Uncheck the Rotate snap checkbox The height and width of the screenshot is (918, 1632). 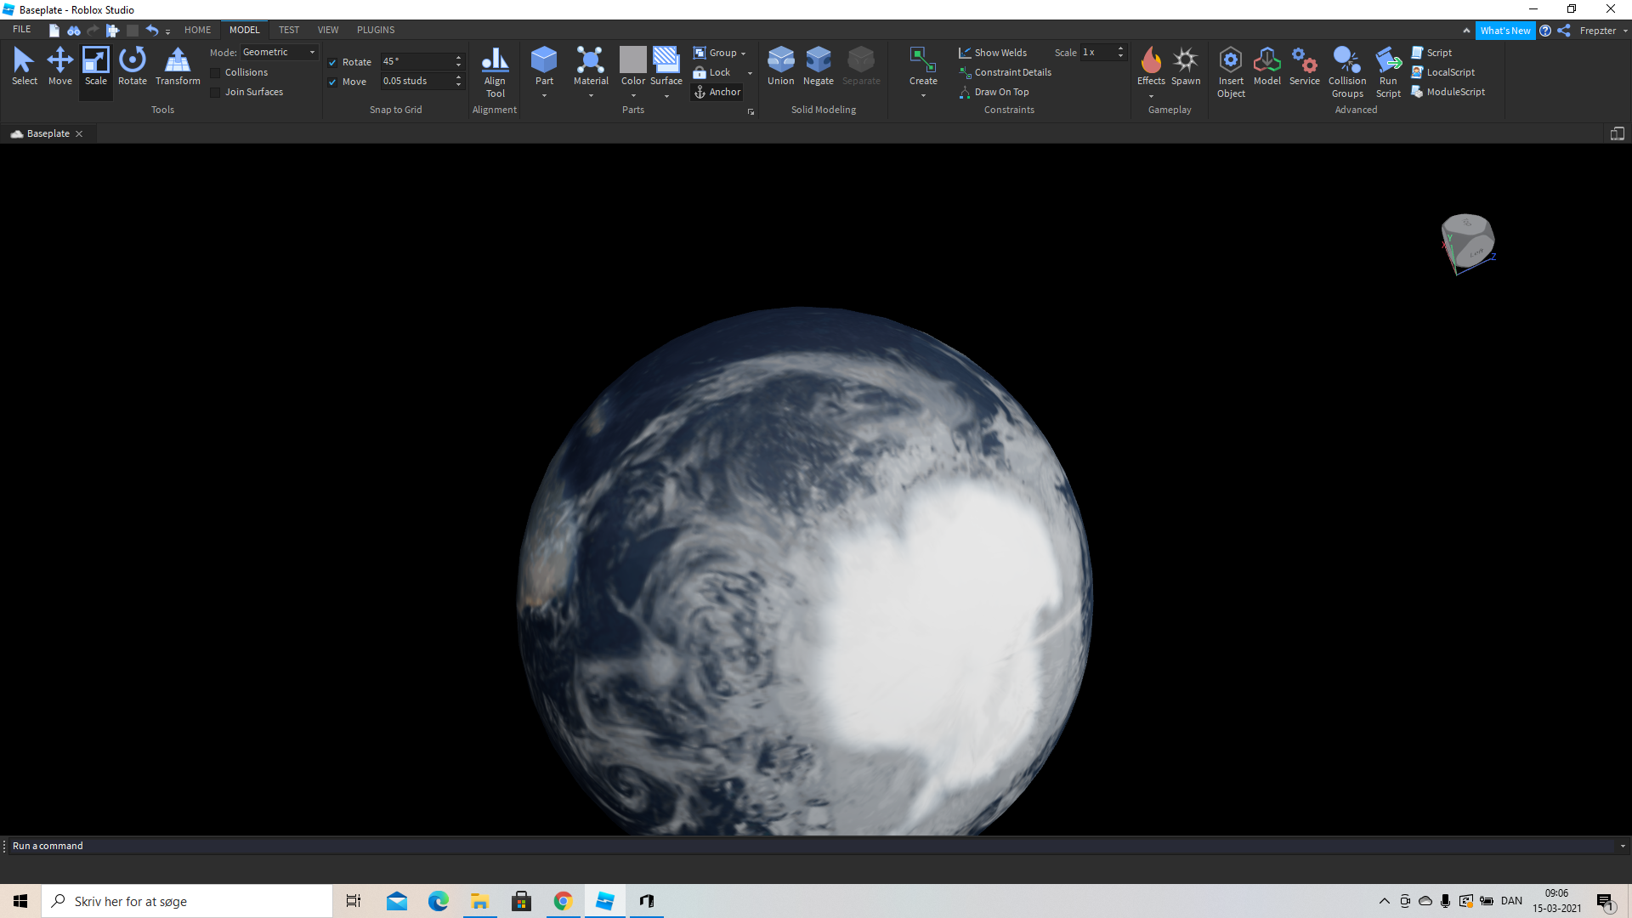coord(332,62)
